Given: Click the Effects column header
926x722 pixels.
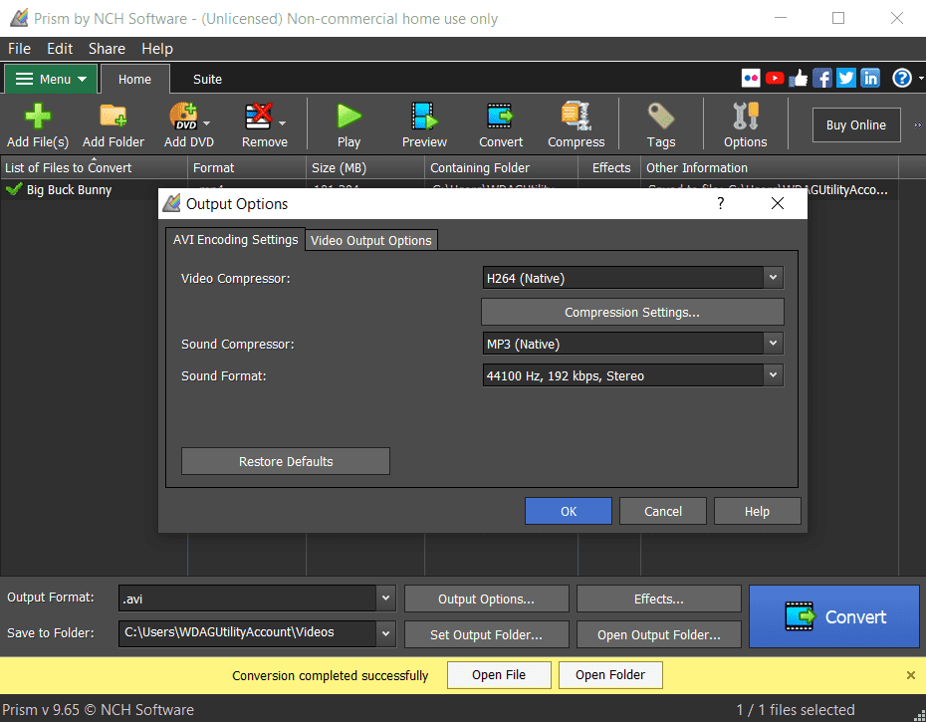Looking at the screenshot, I should click(609, 167).
